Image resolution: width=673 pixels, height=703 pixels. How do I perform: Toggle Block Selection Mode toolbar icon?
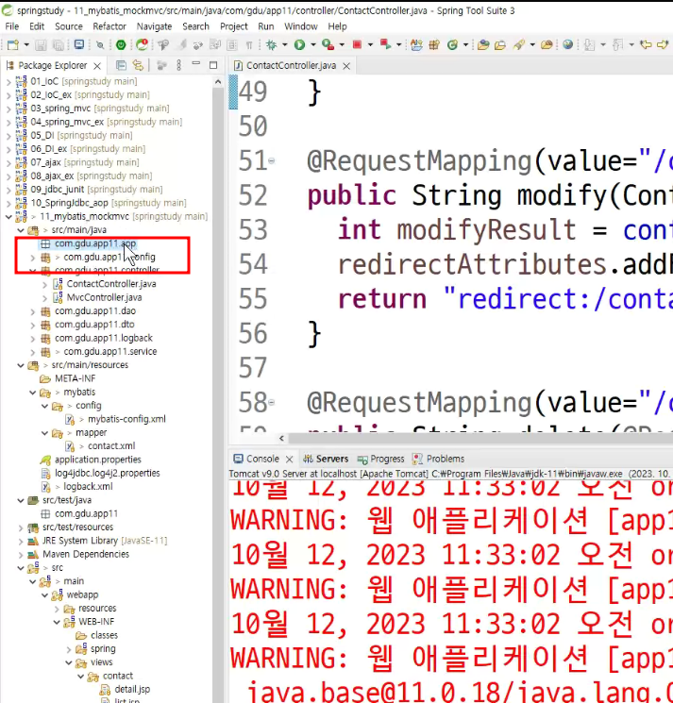[232, 45]
